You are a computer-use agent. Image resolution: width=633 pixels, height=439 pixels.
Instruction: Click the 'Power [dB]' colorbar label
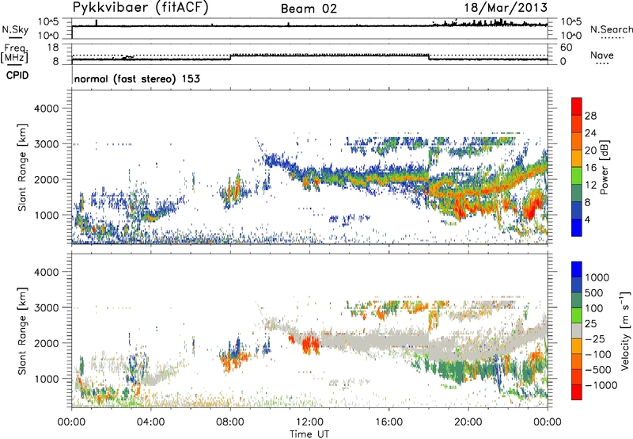[604, 167]
